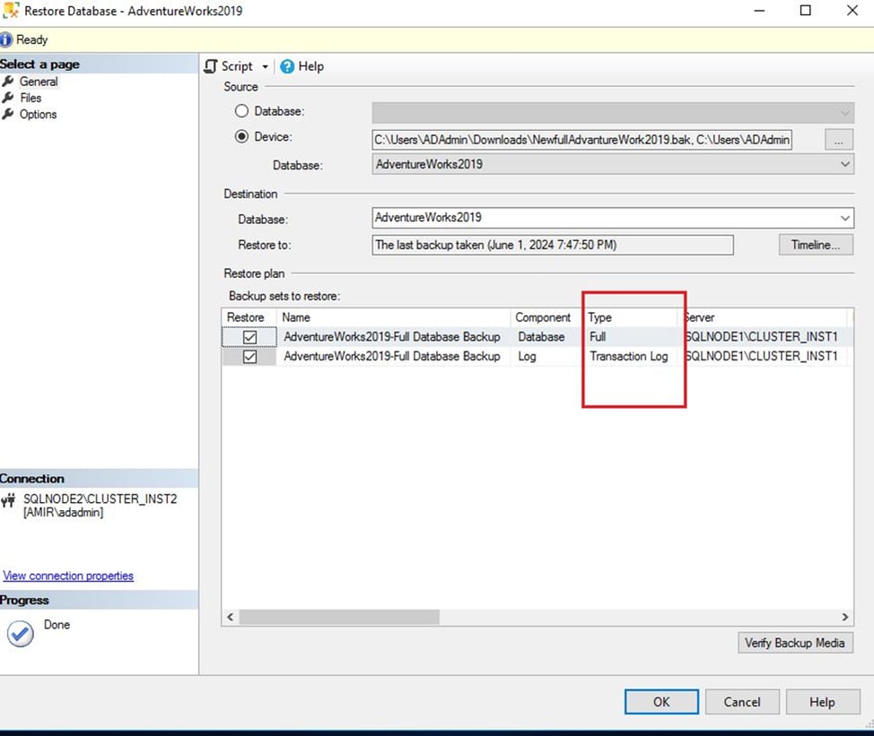Image resolution: width=874 pixels, height=736 pixels.
Task: Select the General page
Action: point(41,82)
